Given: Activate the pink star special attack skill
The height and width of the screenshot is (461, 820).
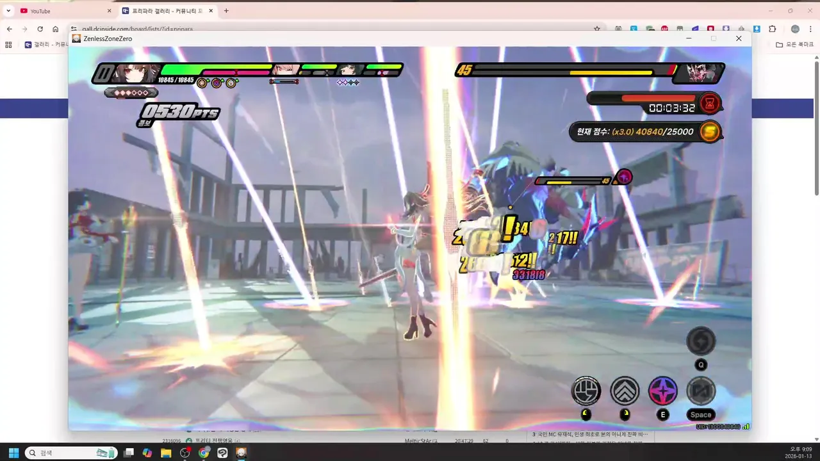Looking at the screenshot, I should click(x=662, y=391).
